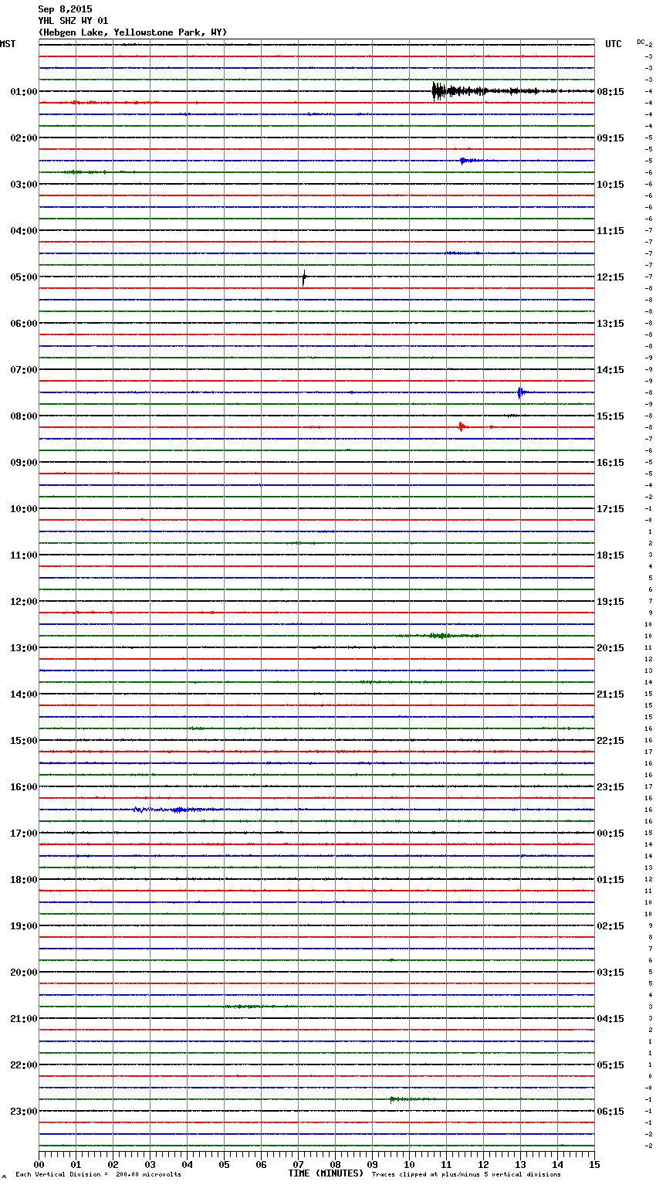Click the "TIME (MINUTES)" axis title
This screenshot has width=656, height=1185.
pos(326,1173)
